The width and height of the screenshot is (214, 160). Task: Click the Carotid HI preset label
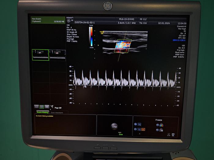point(182,27)
